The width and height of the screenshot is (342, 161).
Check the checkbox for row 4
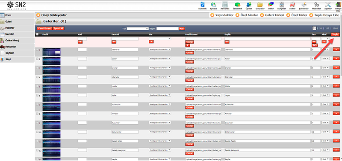click(x=37, y=77)
